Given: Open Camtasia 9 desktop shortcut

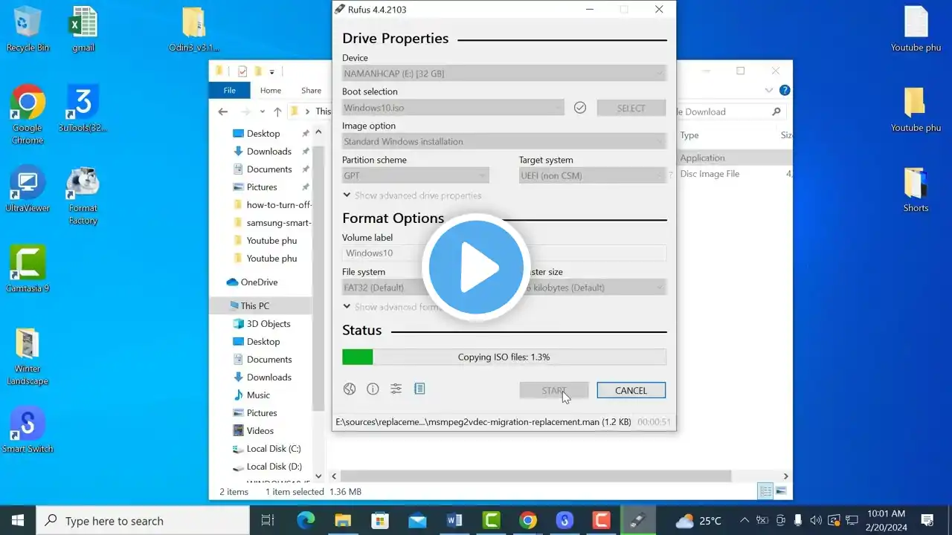Looking at the screenshot, I should coord(28,270).
